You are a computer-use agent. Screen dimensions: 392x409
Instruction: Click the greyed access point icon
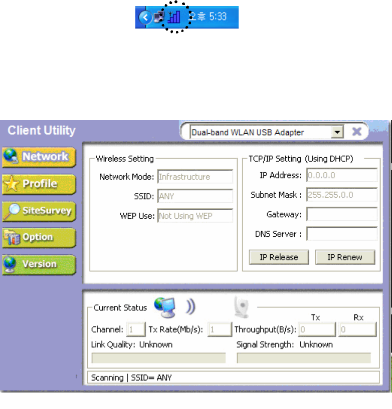(242, 307)
